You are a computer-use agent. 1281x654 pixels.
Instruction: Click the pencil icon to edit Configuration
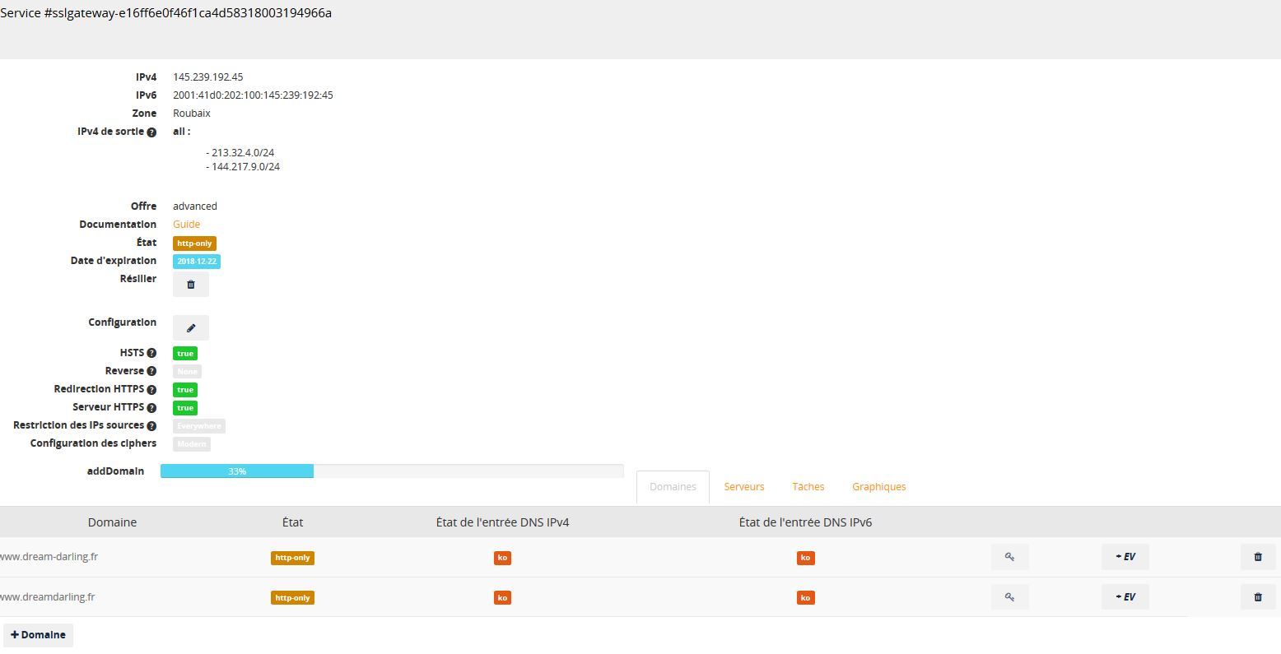point(190,327)
